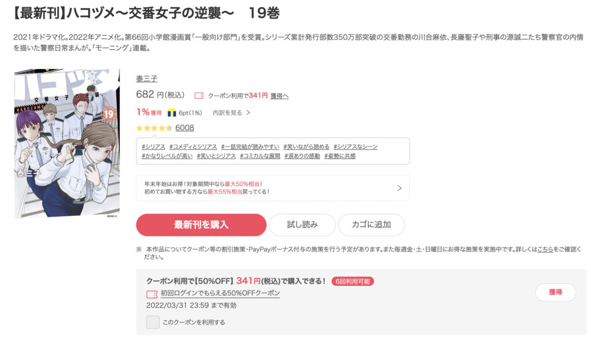Click the red 6回利用可能 badge
Image resolution: width=591 pixels, height=339 pixels.
point(353,281)
